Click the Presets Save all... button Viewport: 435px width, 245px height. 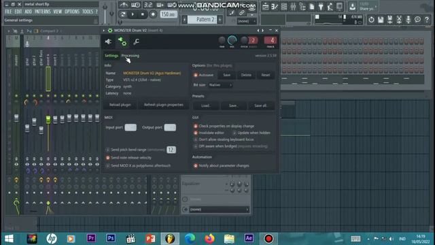(x=261, y=106)
